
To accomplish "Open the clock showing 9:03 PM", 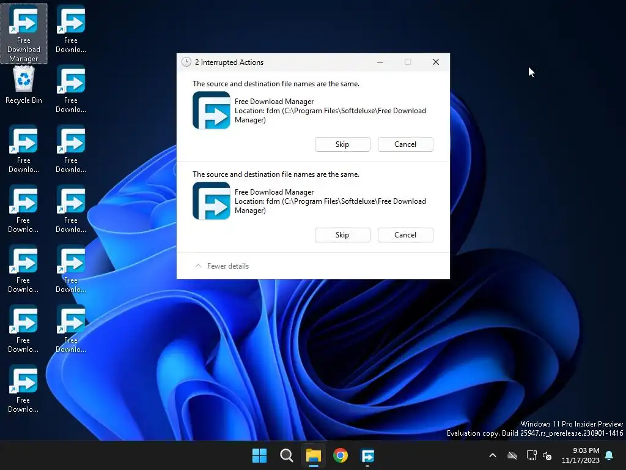I will point(581,455).
